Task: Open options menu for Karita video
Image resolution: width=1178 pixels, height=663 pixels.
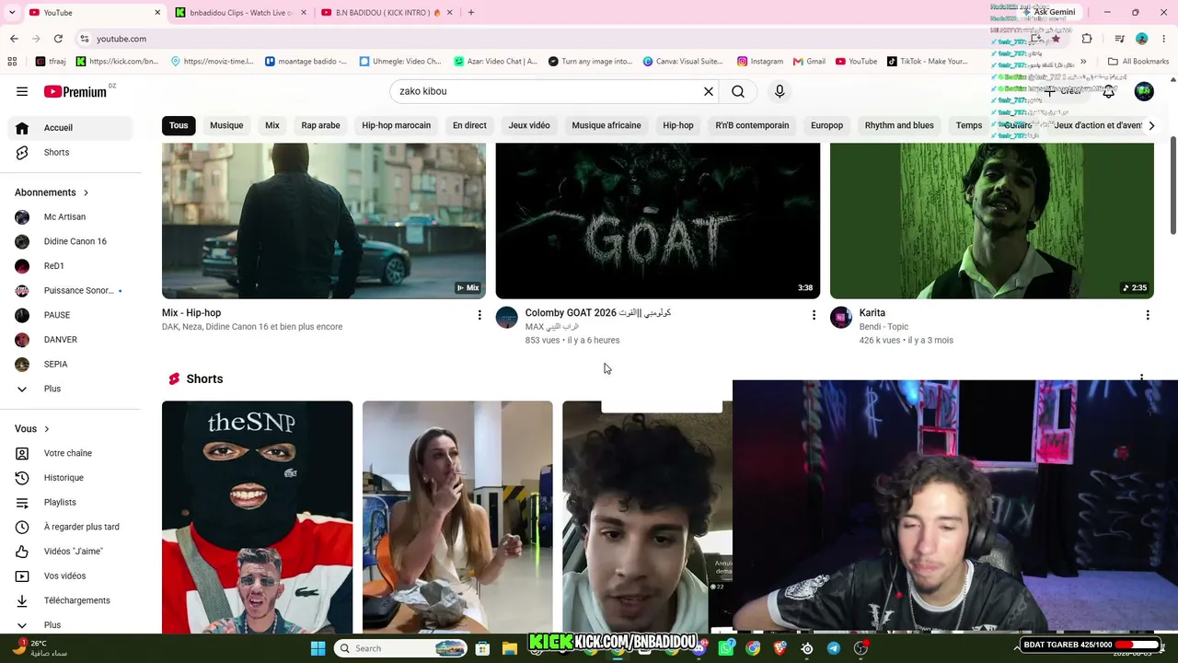Action: [1148, 315]
